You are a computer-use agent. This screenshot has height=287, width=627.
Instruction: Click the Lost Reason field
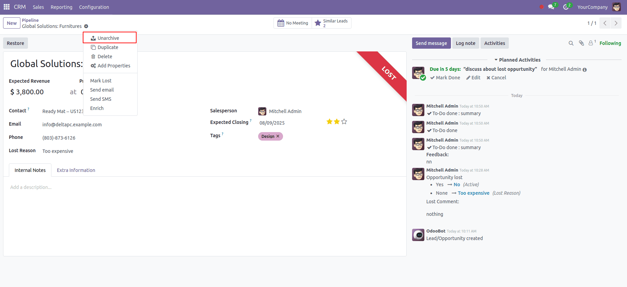pos(58,151)
